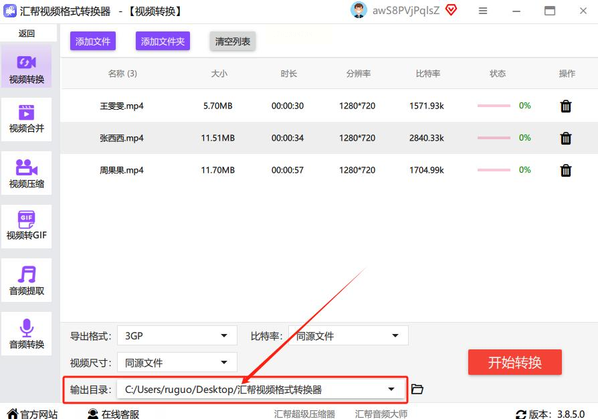Click progress bar of 王雯雯.mp4
The height and width of the screenshot is (419, 598).
(494, 106)
